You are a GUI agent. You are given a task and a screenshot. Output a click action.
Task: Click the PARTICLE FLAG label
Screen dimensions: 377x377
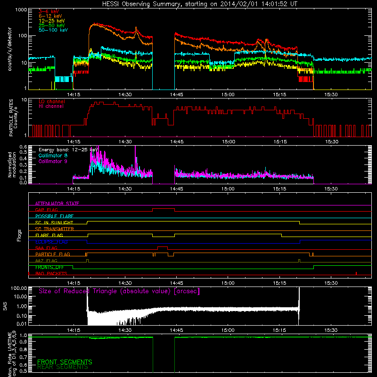click(x=53, y=254)
